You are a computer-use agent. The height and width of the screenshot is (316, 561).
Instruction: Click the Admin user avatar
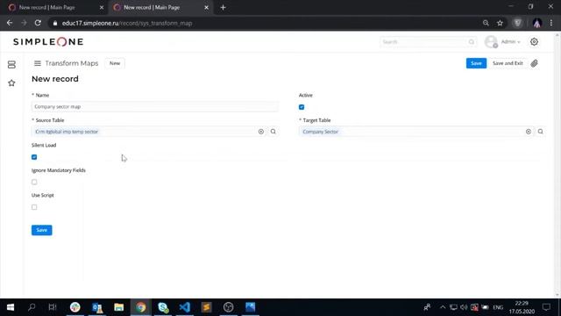pyautogui.click(x=491, y=42)
